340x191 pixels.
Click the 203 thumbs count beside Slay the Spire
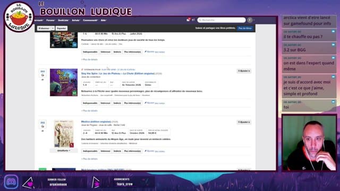[42, 71]
